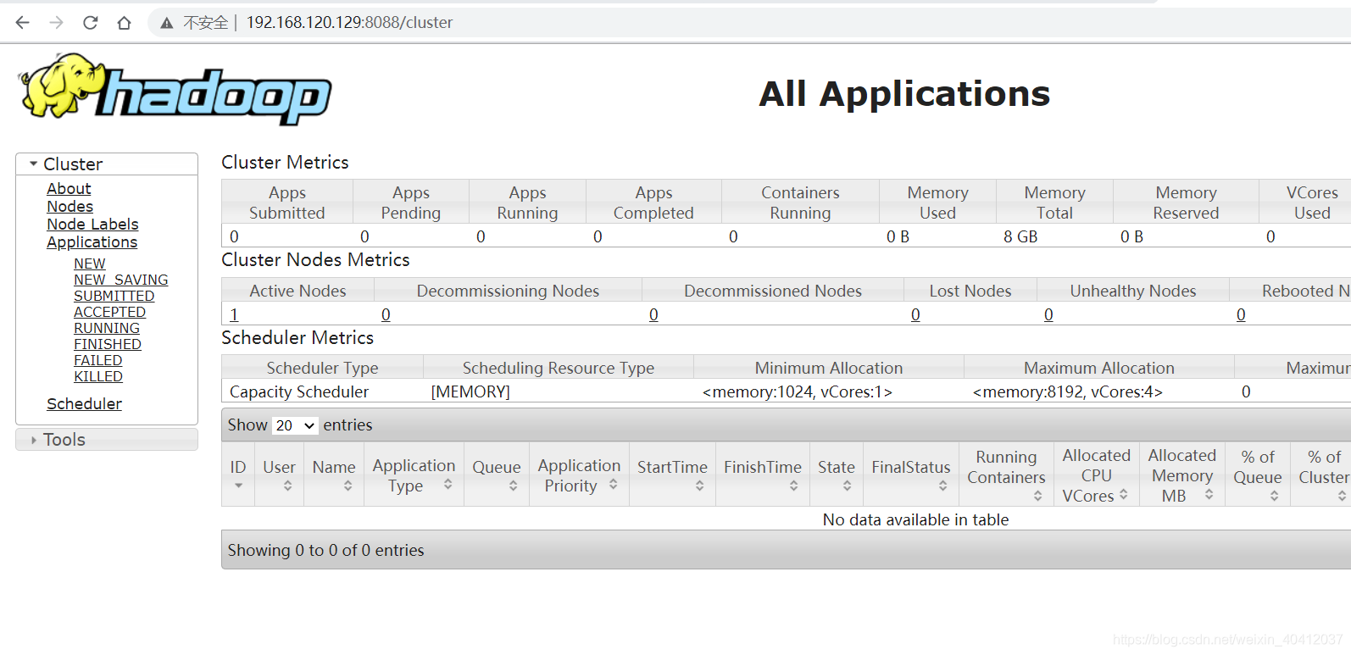Filter applications by NEW_SAVING state
The width and height of the screenshot is (1351, 655).
click(120, 280)
